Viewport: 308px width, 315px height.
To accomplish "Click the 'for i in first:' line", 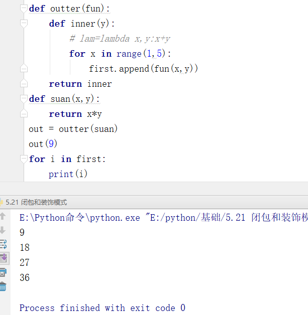I will tap(67, 159).
